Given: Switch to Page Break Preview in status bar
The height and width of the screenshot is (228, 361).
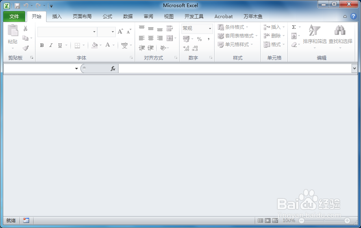Looking at the screenshot, I should [x=275, y=221].
